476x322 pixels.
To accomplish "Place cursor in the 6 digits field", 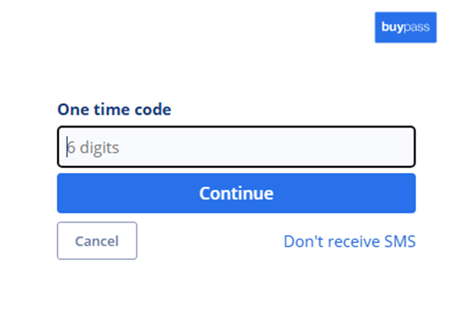I will tap(236, 146).
